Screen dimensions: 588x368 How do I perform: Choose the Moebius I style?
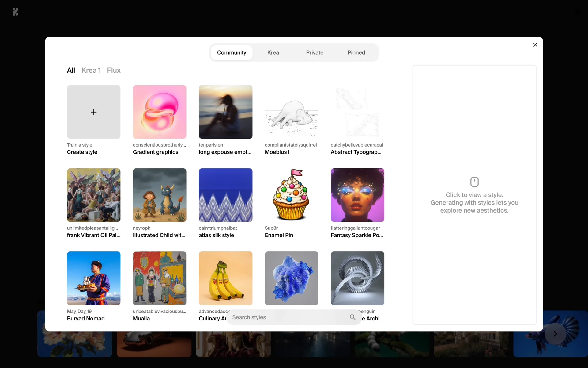[291, 112]
